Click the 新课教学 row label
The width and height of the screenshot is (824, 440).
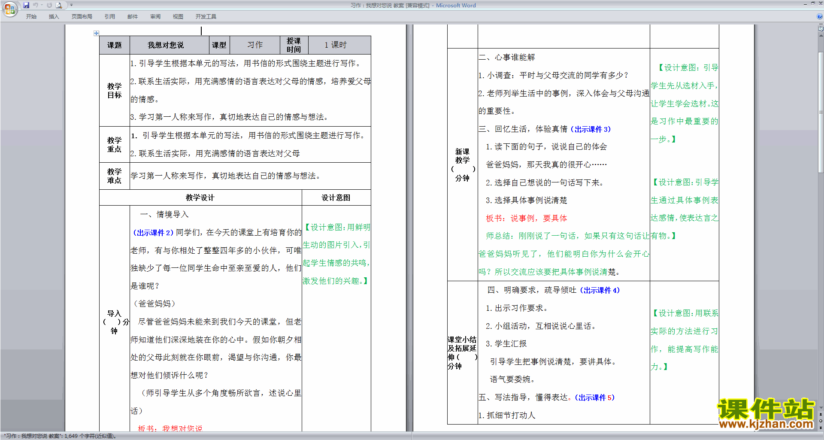(462, 165)
